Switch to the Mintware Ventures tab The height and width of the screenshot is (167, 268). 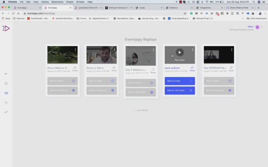(x=119, y=8)
